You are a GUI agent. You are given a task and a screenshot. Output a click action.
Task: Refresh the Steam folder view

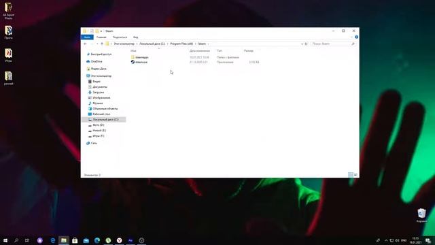[x=307, y=44]
